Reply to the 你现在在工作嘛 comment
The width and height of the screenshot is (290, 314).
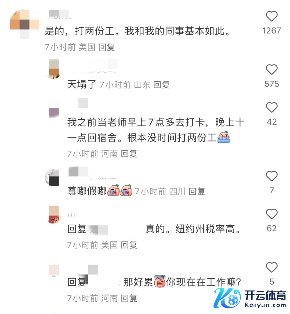pos(129,298)
